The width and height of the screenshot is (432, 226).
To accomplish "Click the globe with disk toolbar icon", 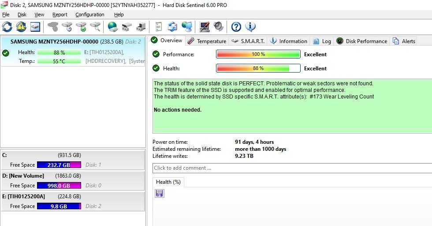I will pos(113,27).
